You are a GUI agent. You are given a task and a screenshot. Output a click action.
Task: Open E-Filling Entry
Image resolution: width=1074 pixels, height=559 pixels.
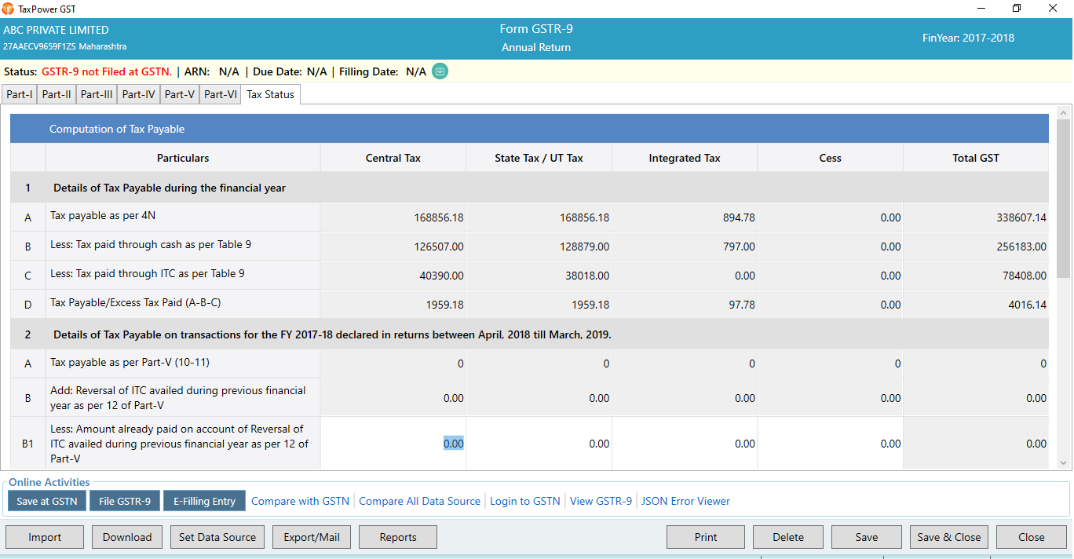pos(204,501)
